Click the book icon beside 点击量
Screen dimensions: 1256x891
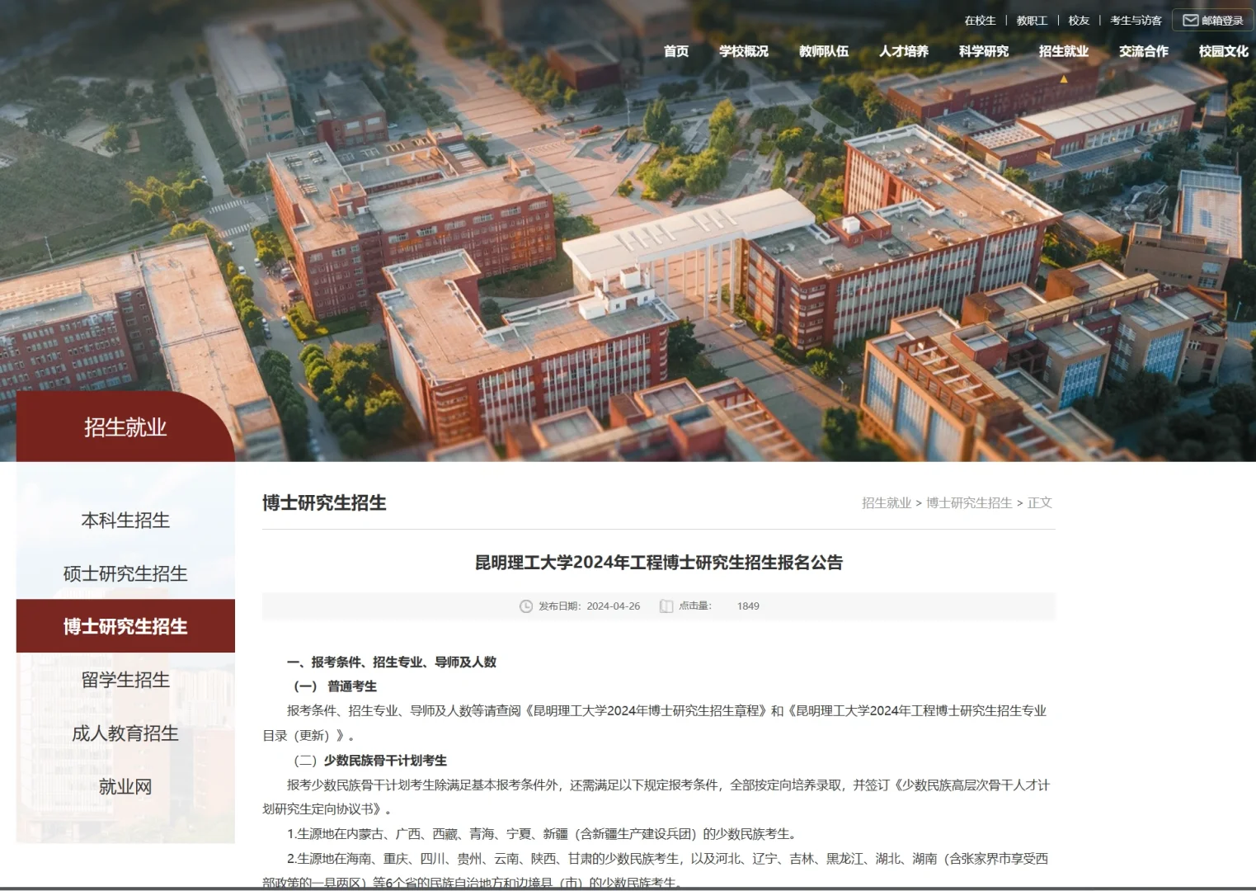[x=666, y=606]
